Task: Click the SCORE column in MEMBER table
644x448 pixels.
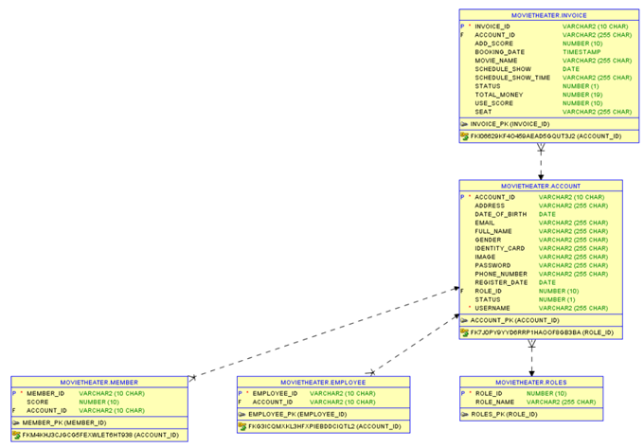Action: pos(37,402)
